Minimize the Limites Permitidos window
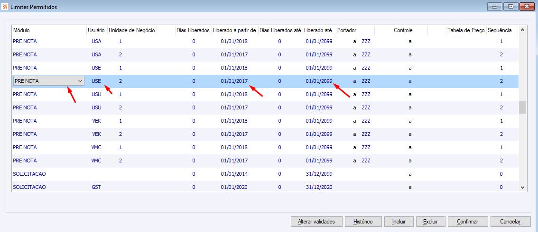Screen dimensions: 538x232 point(495,6)
